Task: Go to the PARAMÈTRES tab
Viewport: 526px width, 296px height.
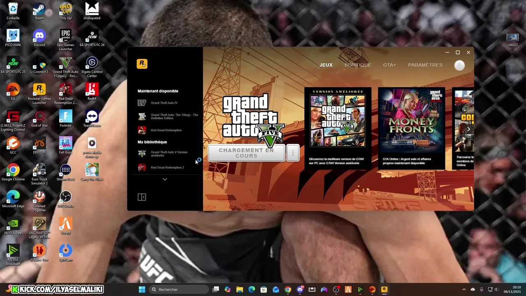Action: coord(425,65)
